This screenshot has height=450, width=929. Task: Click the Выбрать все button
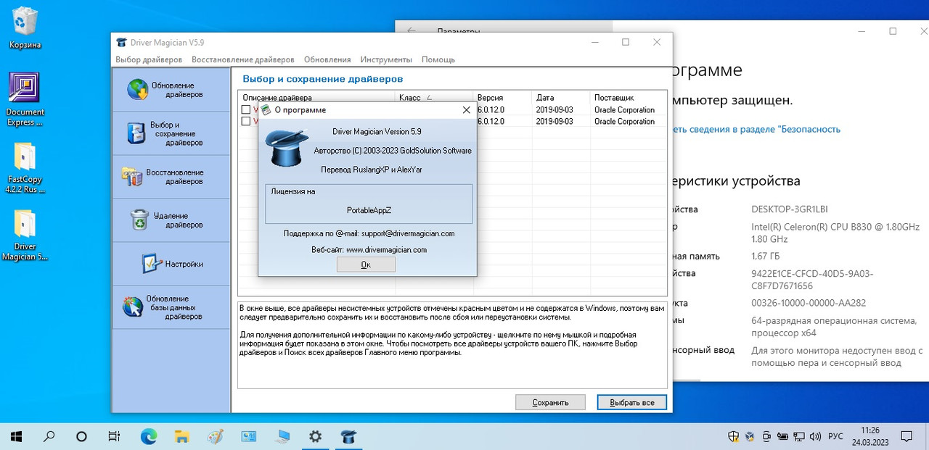pyautogui.click(x=631, y=402)
